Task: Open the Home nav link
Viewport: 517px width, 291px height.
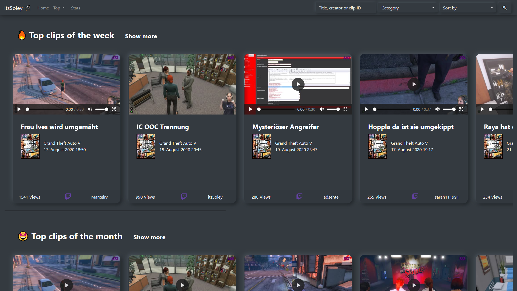Action: pyautogui.click(x=43, y=8)
